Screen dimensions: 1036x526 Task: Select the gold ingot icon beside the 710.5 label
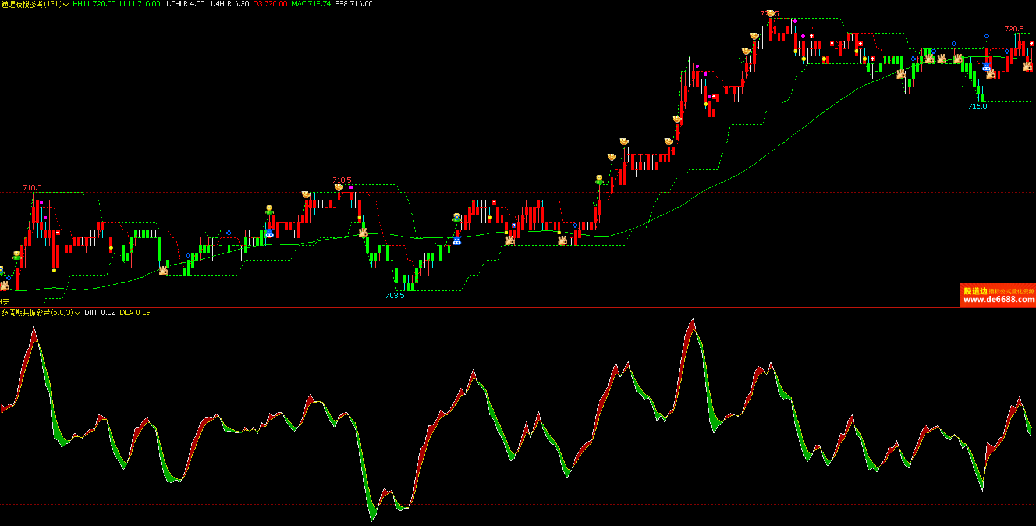[339, 187]
